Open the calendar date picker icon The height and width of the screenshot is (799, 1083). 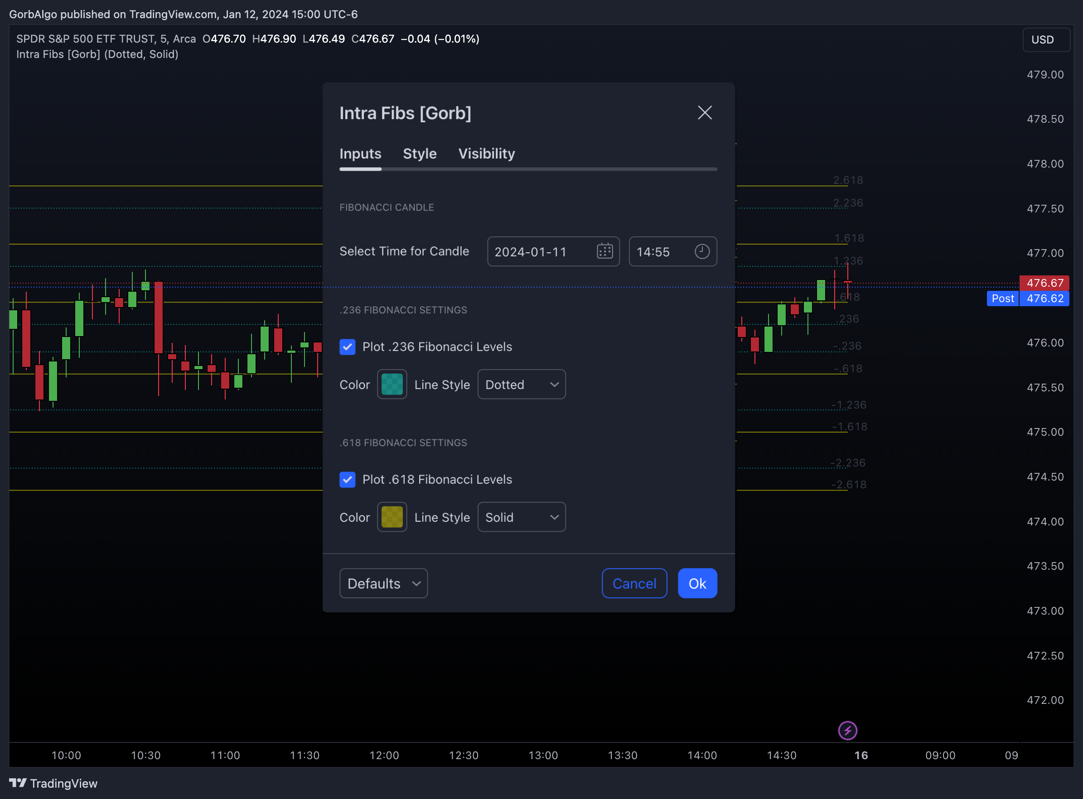click(x=604, y=251)
